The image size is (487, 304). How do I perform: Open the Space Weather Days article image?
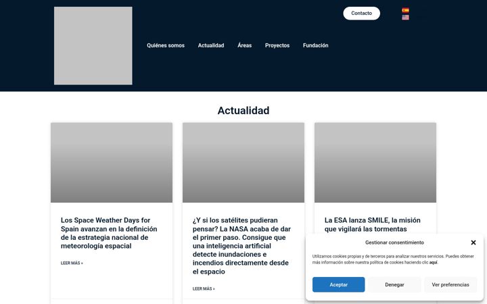pyautogui.click(x=112, y=163)
